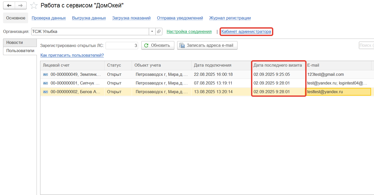374x195 pixels.
Task: Open Кабинет администратора link
Action: [246, 32]
